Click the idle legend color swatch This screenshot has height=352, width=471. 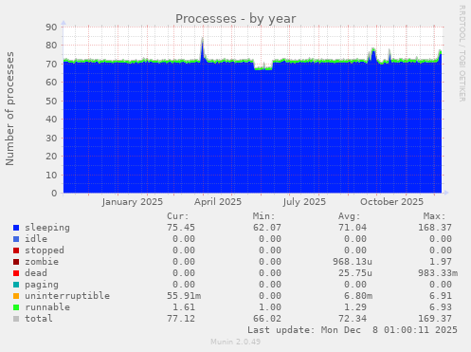point(16,239)
